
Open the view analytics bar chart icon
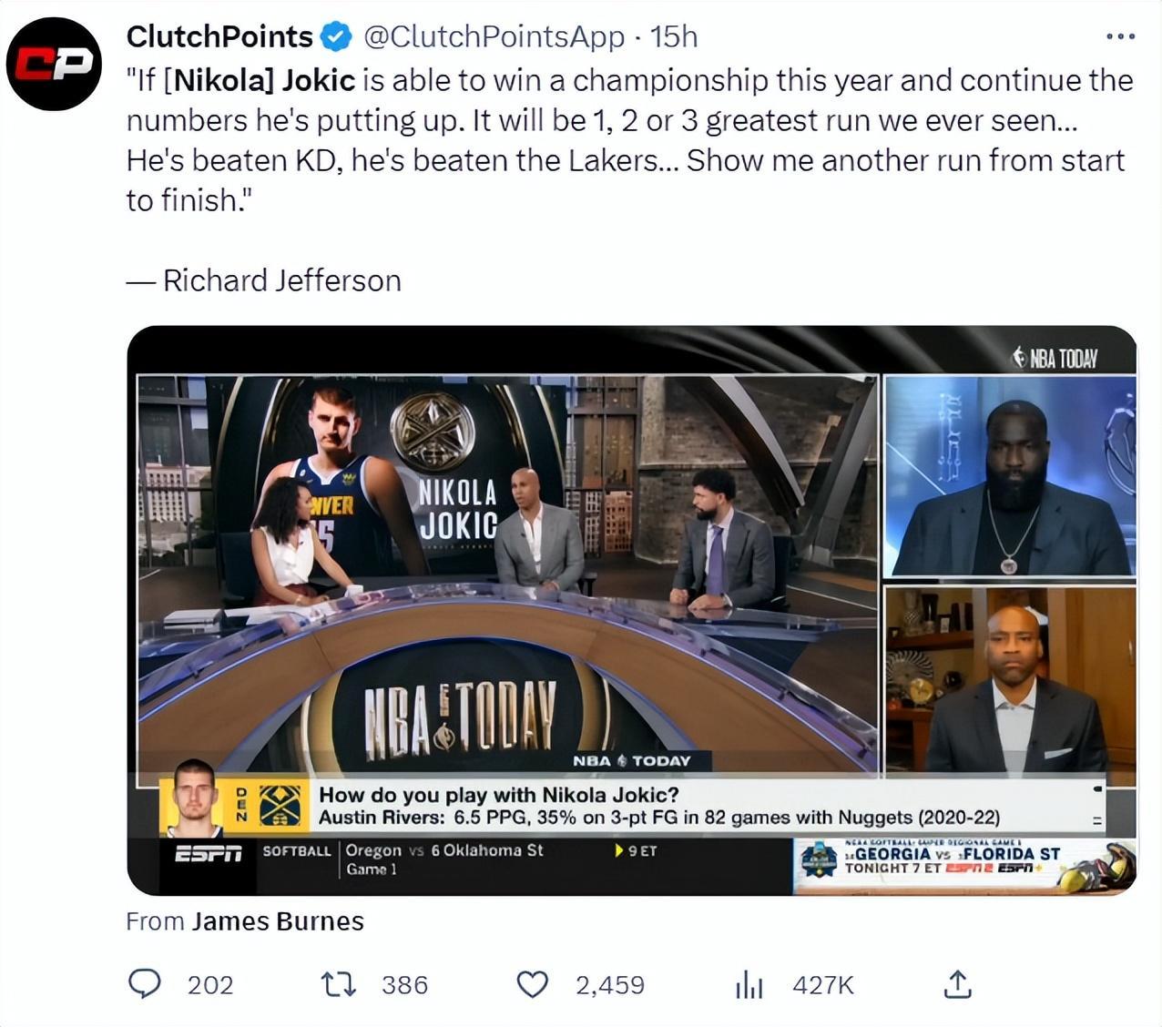[x=749, y=984]
